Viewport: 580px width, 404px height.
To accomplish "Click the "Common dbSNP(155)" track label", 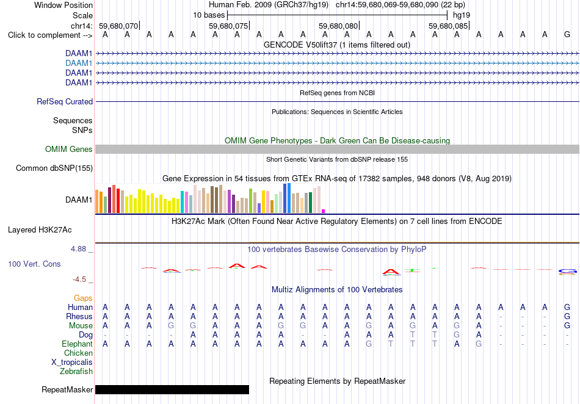I will point(54,168).
